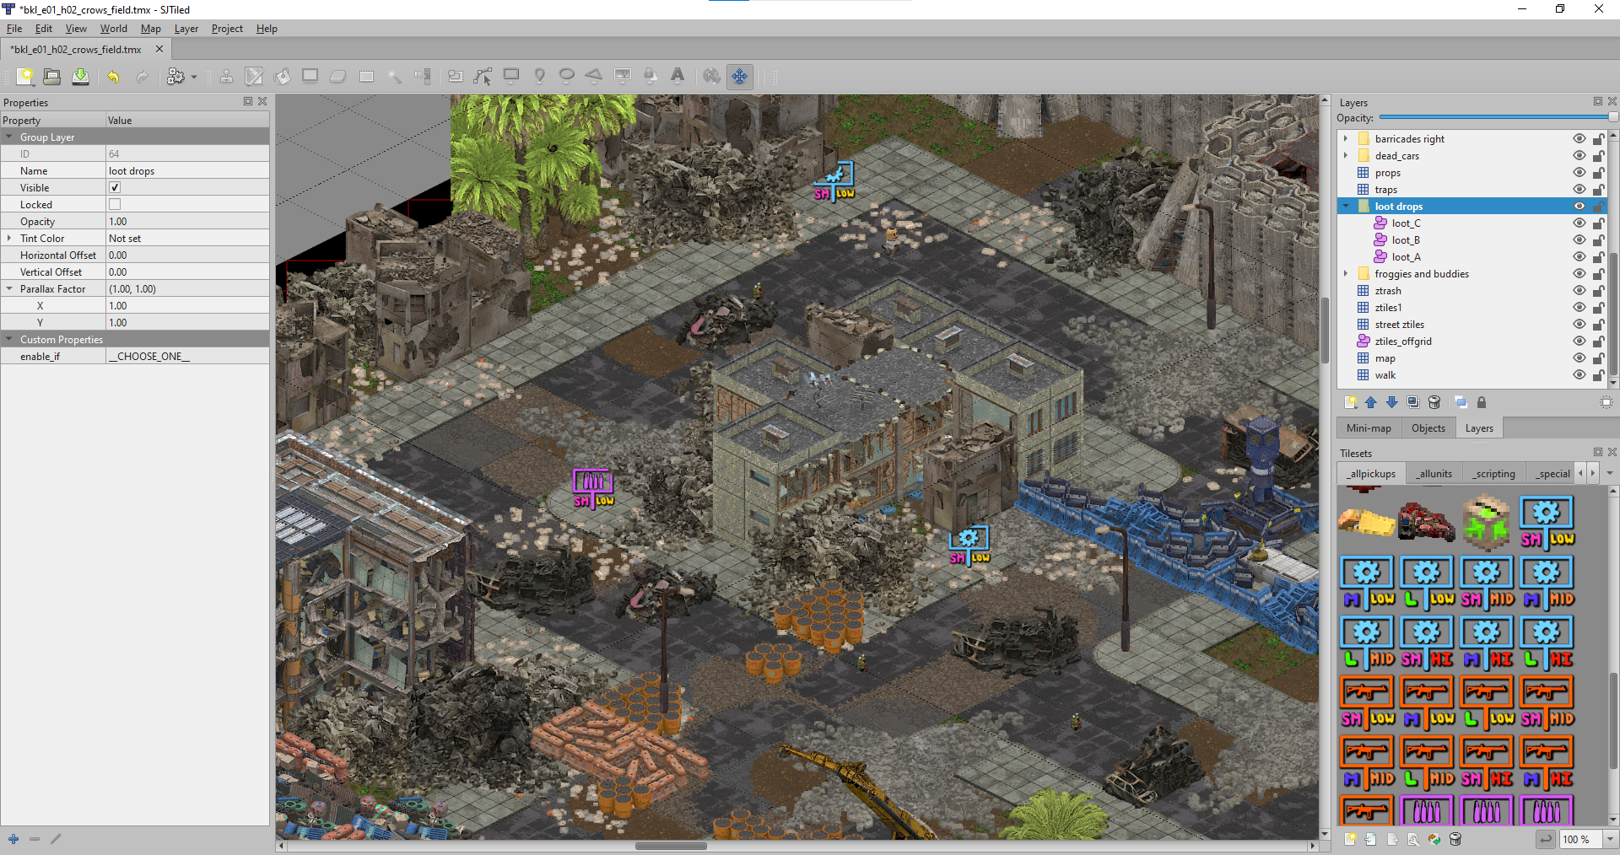This screenshot has width=1620, height=855.
Task: Select the Edit Polygons tool
Action: click(483, 77)
